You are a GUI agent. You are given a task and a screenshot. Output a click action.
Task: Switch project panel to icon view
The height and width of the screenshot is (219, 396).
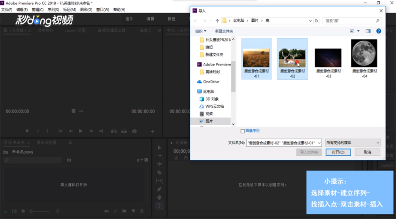point(23,211)
